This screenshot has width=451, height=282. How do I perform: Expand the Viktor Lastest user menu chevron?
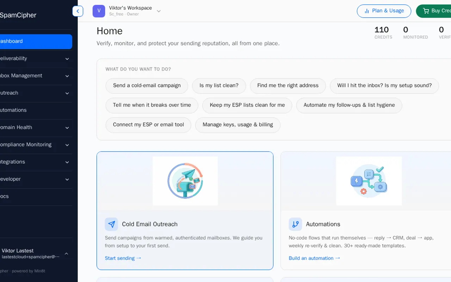click(66, 254)
